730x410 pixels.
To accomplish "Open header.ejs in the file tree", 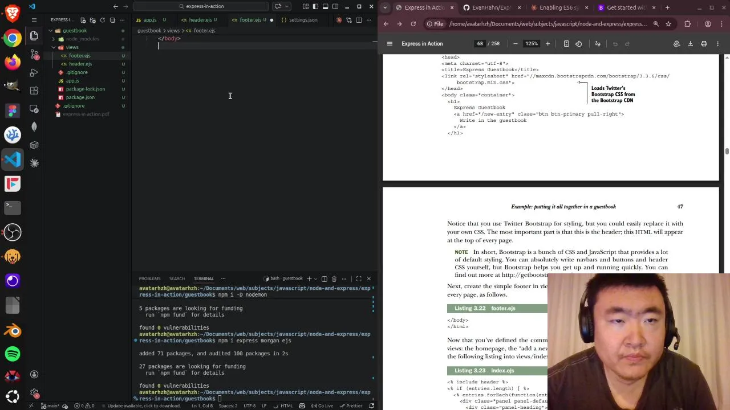I will 80,64.
